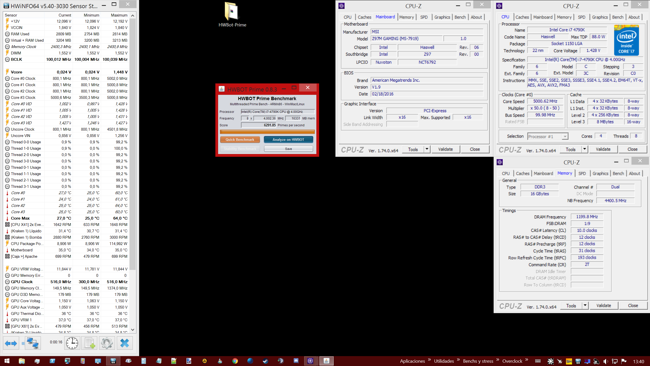Screen dimensions: 650x366
Task: Click Validate in Mainboard CPU-Z window
Action: (445, 149)
